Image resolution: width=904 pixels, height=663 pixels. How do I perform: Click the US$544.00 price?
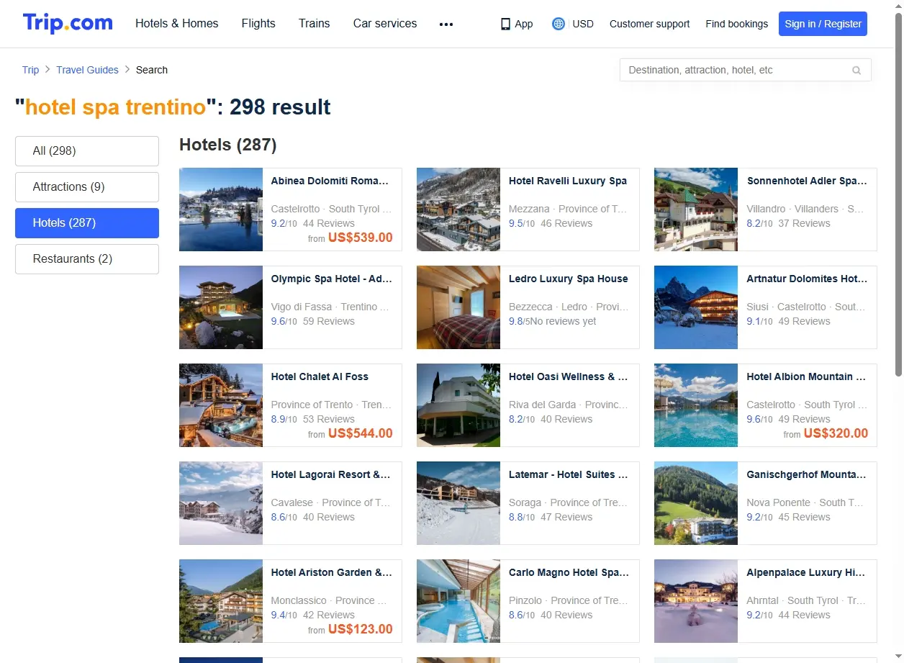[361, 433]
